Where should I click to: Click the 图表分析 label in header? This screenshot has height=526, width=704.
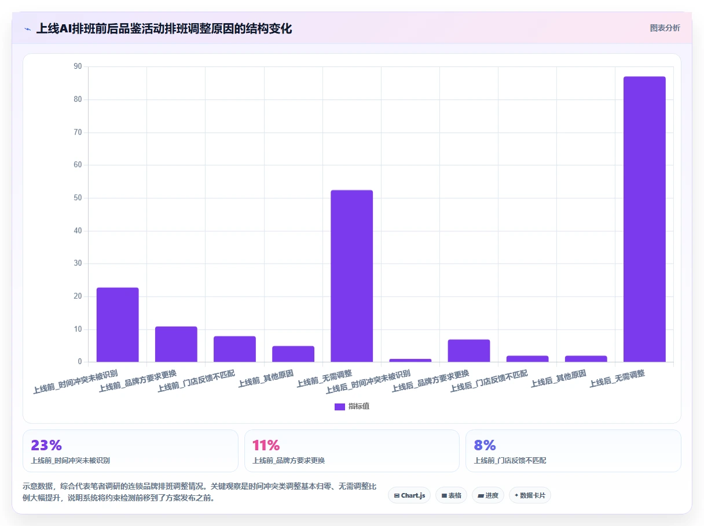(665, 28)
